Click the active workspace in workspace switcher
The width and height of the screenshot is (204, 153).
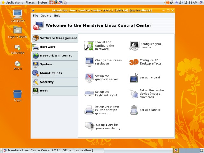[x=176, y=150]
